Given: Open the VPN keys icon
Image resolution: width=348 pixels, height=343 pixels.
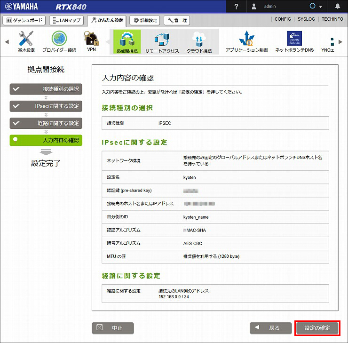Looking at the screenshot, I should (91, 41).
